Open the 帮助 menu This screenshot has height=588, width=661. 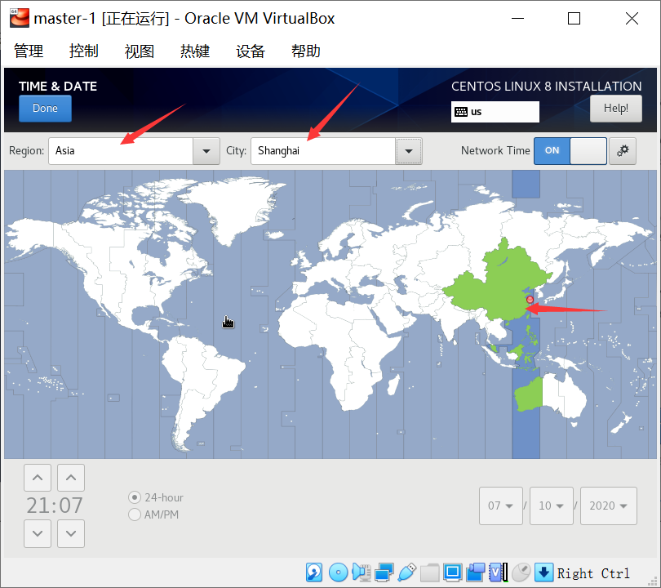(306, 51)
